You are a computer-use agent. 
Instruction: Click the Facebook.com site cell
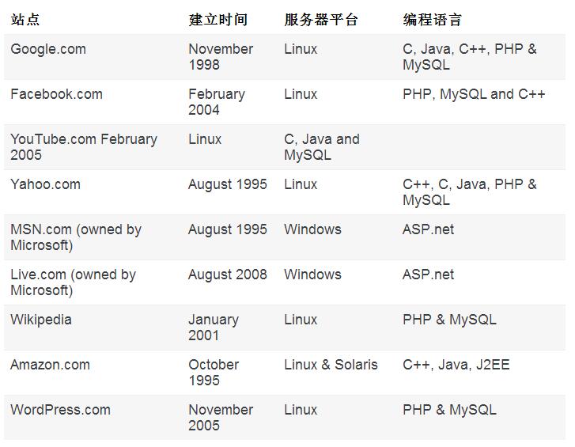(56, 94)
